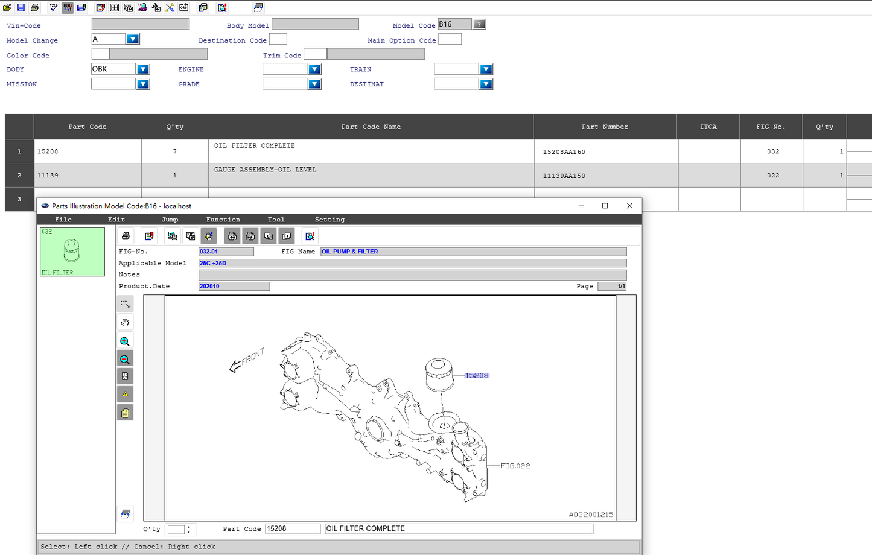Go to previous figure with FIG left-arrow icon

click(x=232, y=236)
